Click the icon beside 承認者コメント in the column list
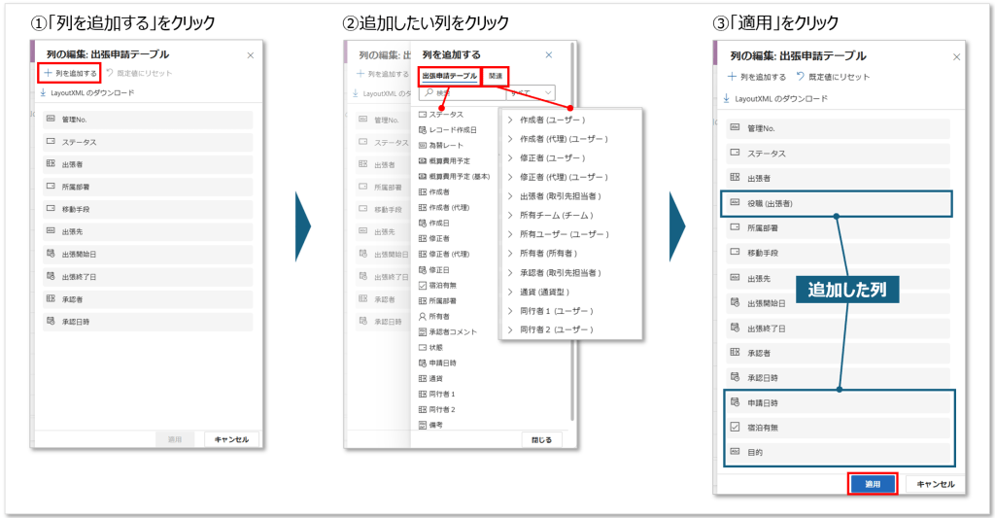Image resolution: width=995 pixels, height=518 pixels. (422, 331)
